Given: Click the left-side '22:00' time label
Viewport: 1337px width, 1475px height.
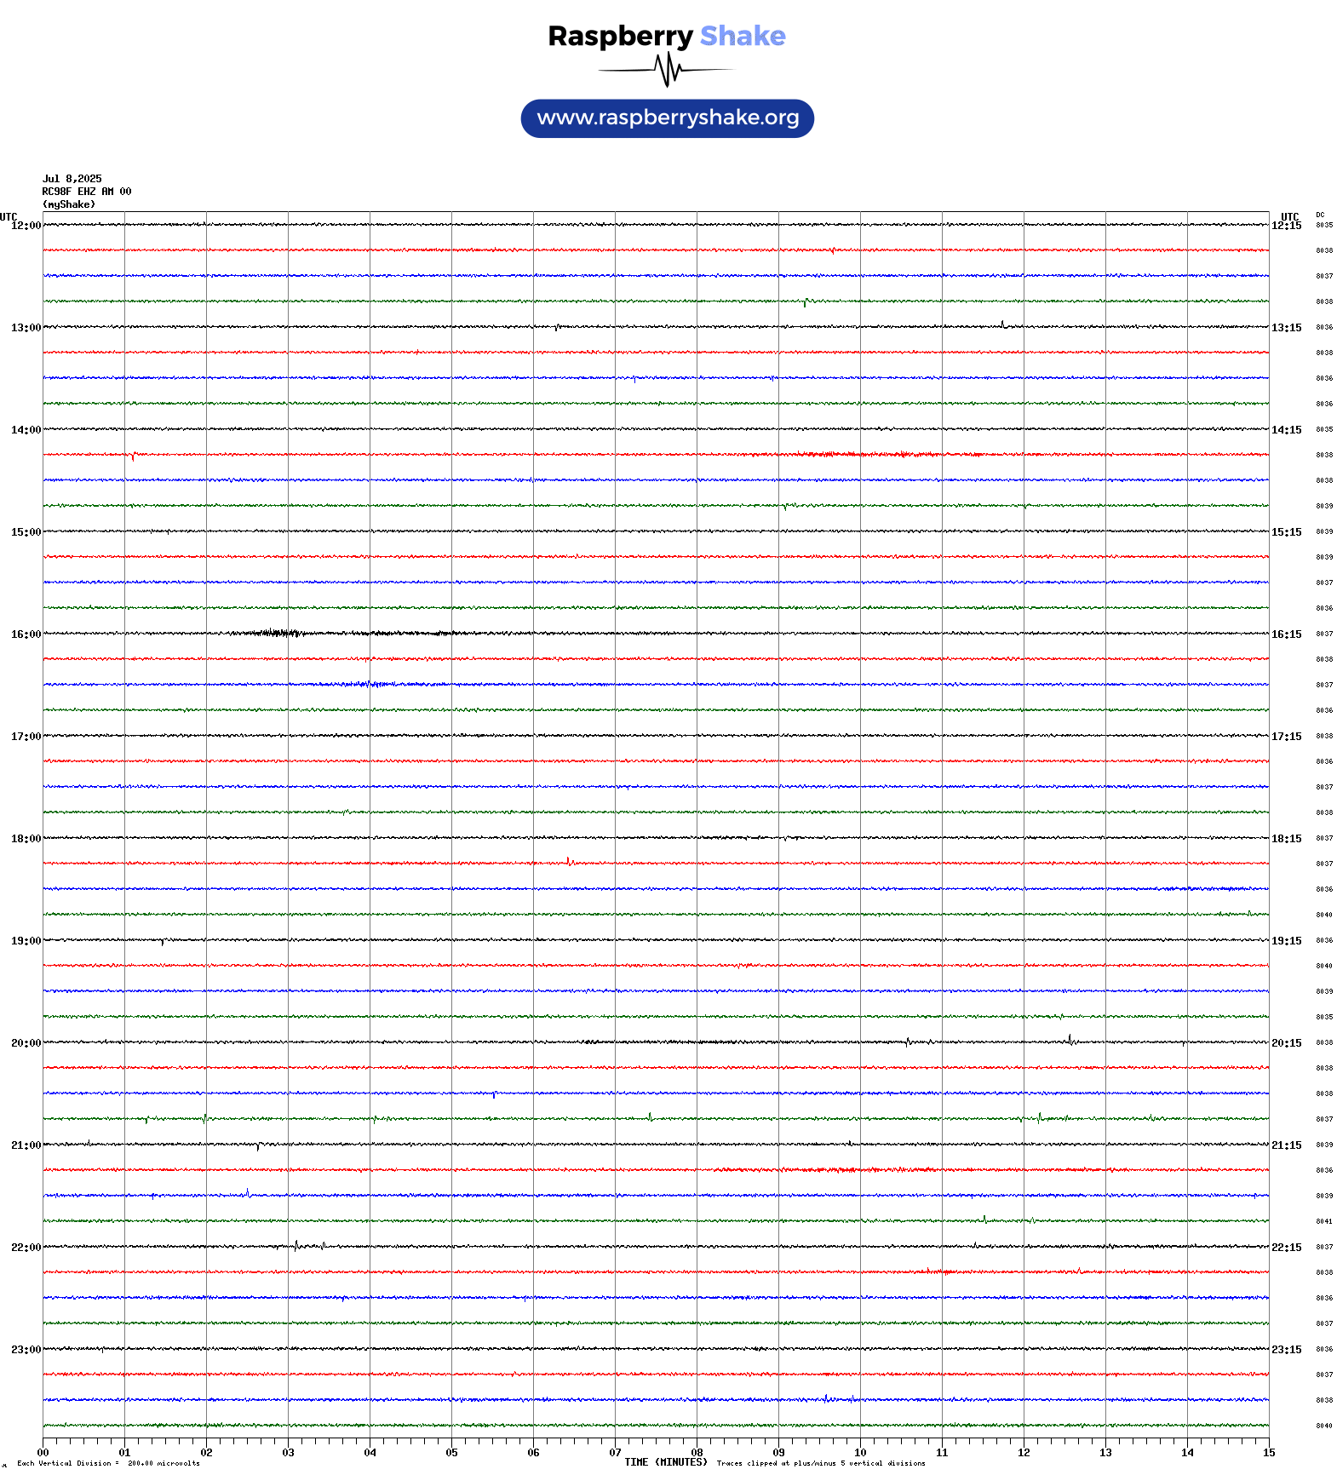Looking at the screenshot, I should 26,1248.
